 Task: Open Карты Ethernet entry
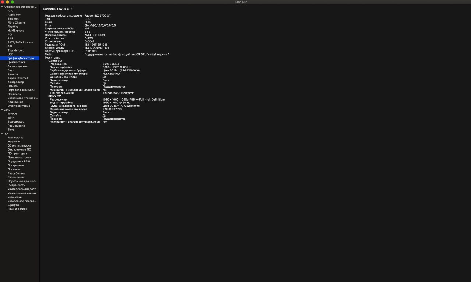[18, 78]
